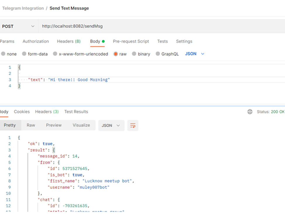Switch response view to Raw
Screen dimensions: 285x214
coord(31,125)
